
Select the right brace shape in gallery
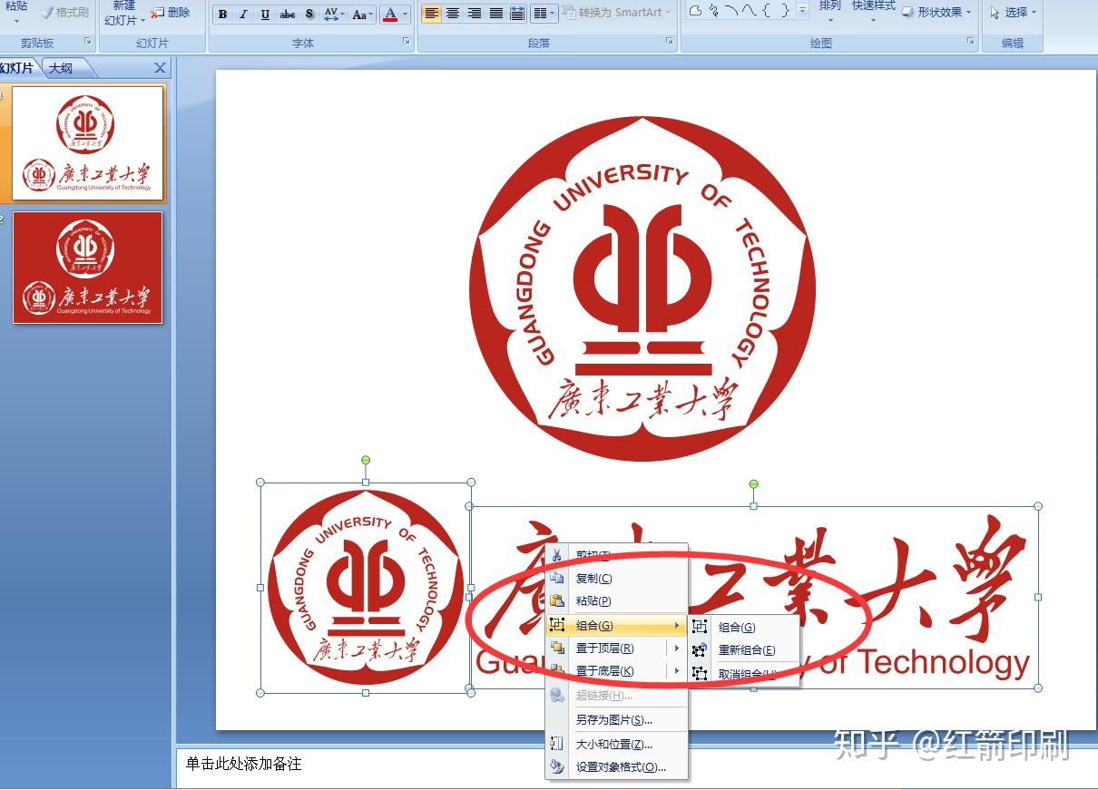point(784,12)
